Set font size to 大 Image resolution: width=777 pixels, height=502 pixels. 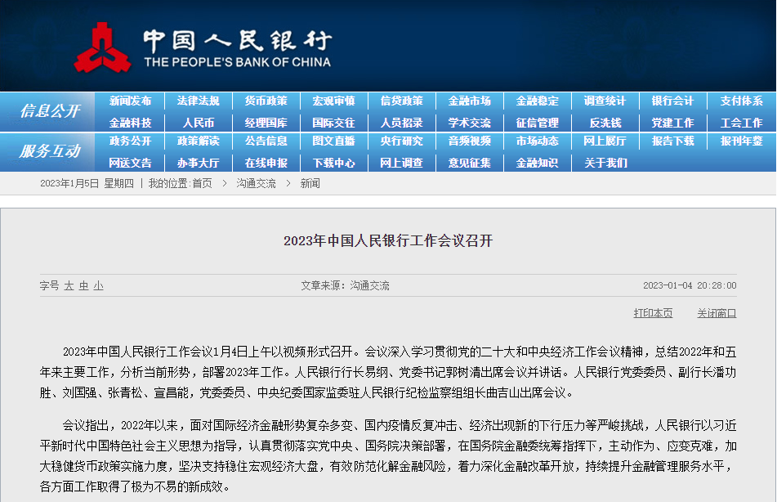(69, 285)
